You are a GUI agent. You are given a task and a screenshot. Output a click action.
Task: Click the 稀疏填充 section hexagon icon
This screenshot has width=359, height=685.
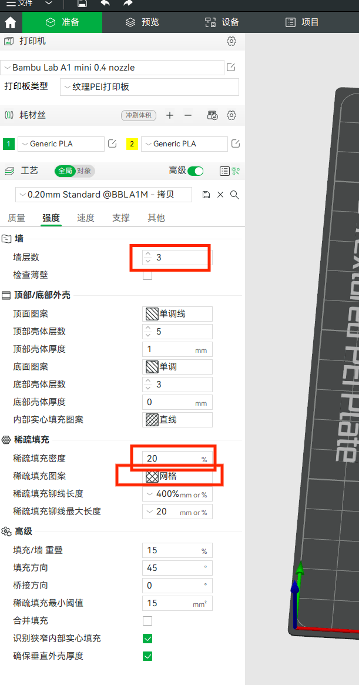(x=6, y=440)
